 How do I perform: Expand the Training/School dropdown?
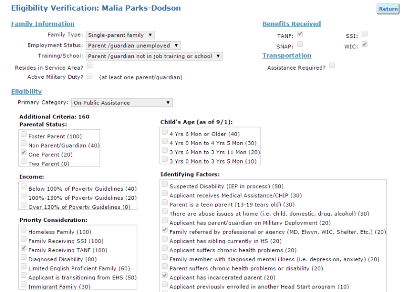coord(152,56)
